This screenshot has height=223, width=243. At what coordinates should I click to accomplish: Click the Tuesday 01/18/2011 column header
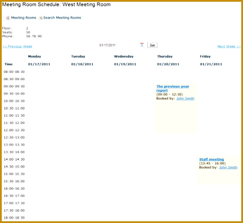(82, 60)
